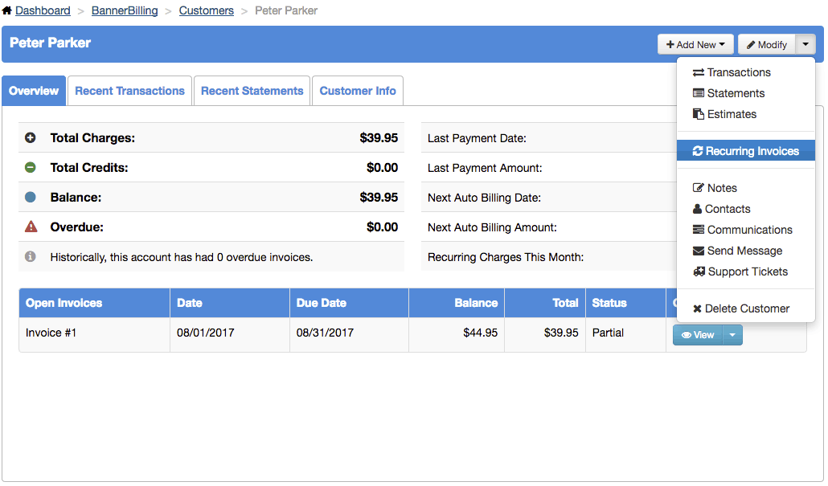Click the Estimates copy icon in menu
This screenshot has width=828, height=486.
click(698, 114)
